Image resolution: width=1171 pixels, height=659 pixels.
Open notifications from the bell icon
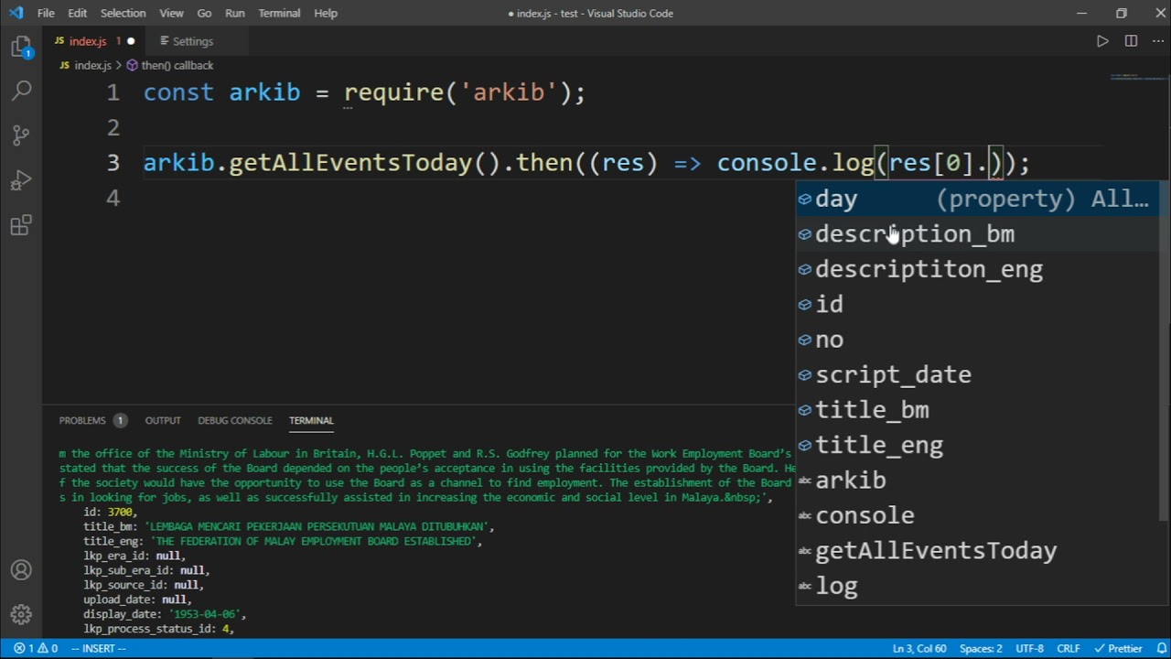click(1161, 649)
